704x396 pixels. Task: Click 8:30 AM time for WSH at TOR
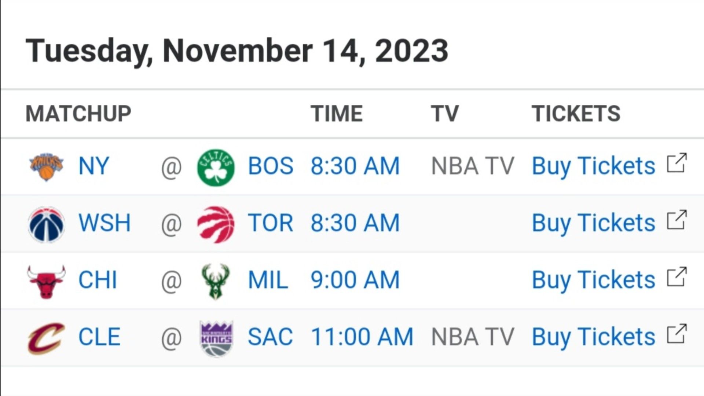(x=355, y=223)
